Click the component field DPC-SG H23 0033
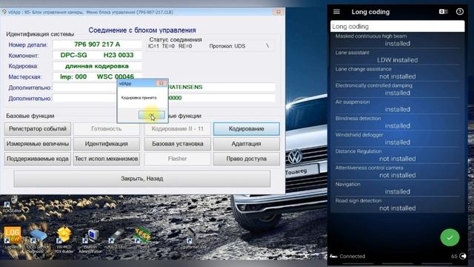This screenshot has width=474, height=267. (97, 55)
